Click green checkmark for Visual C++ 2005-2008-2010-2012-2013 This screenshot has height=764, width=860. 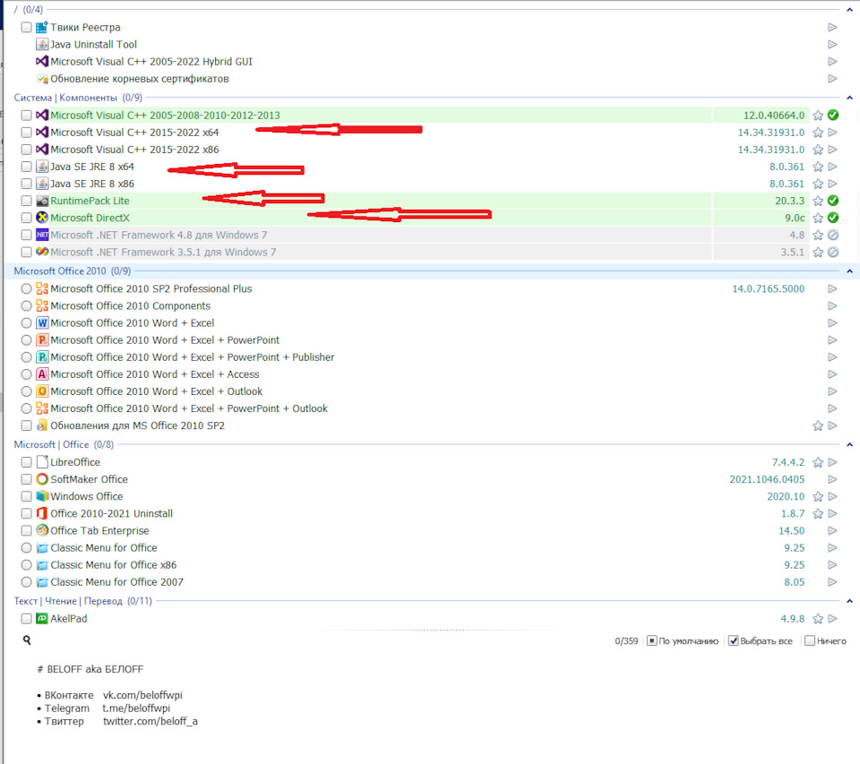click(832, 115)
